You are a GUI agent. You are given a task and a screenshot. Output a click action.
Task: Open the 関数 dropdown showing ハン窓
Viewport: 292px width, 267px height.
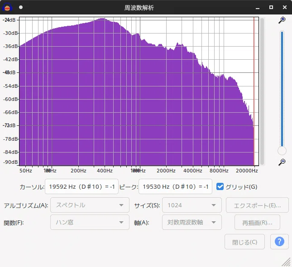click(90, 222)
